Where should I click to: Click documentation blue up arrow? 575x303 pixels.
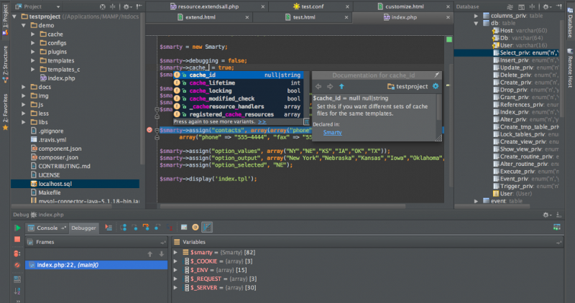coord(341,86)
